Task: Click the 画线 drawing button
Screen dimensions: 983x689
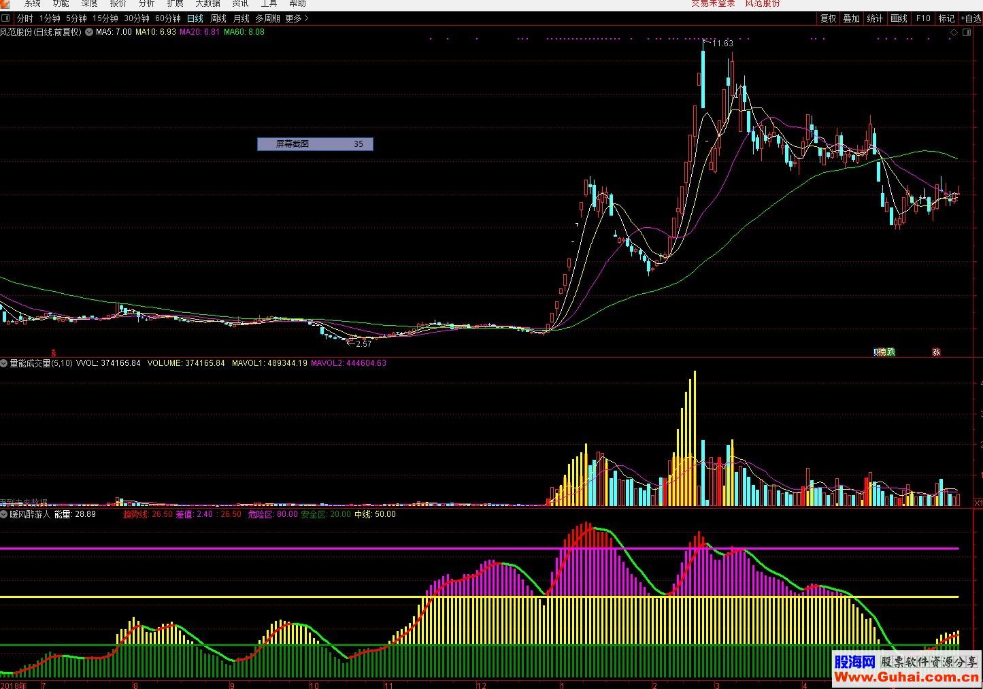Action: [x=899, y=18]
